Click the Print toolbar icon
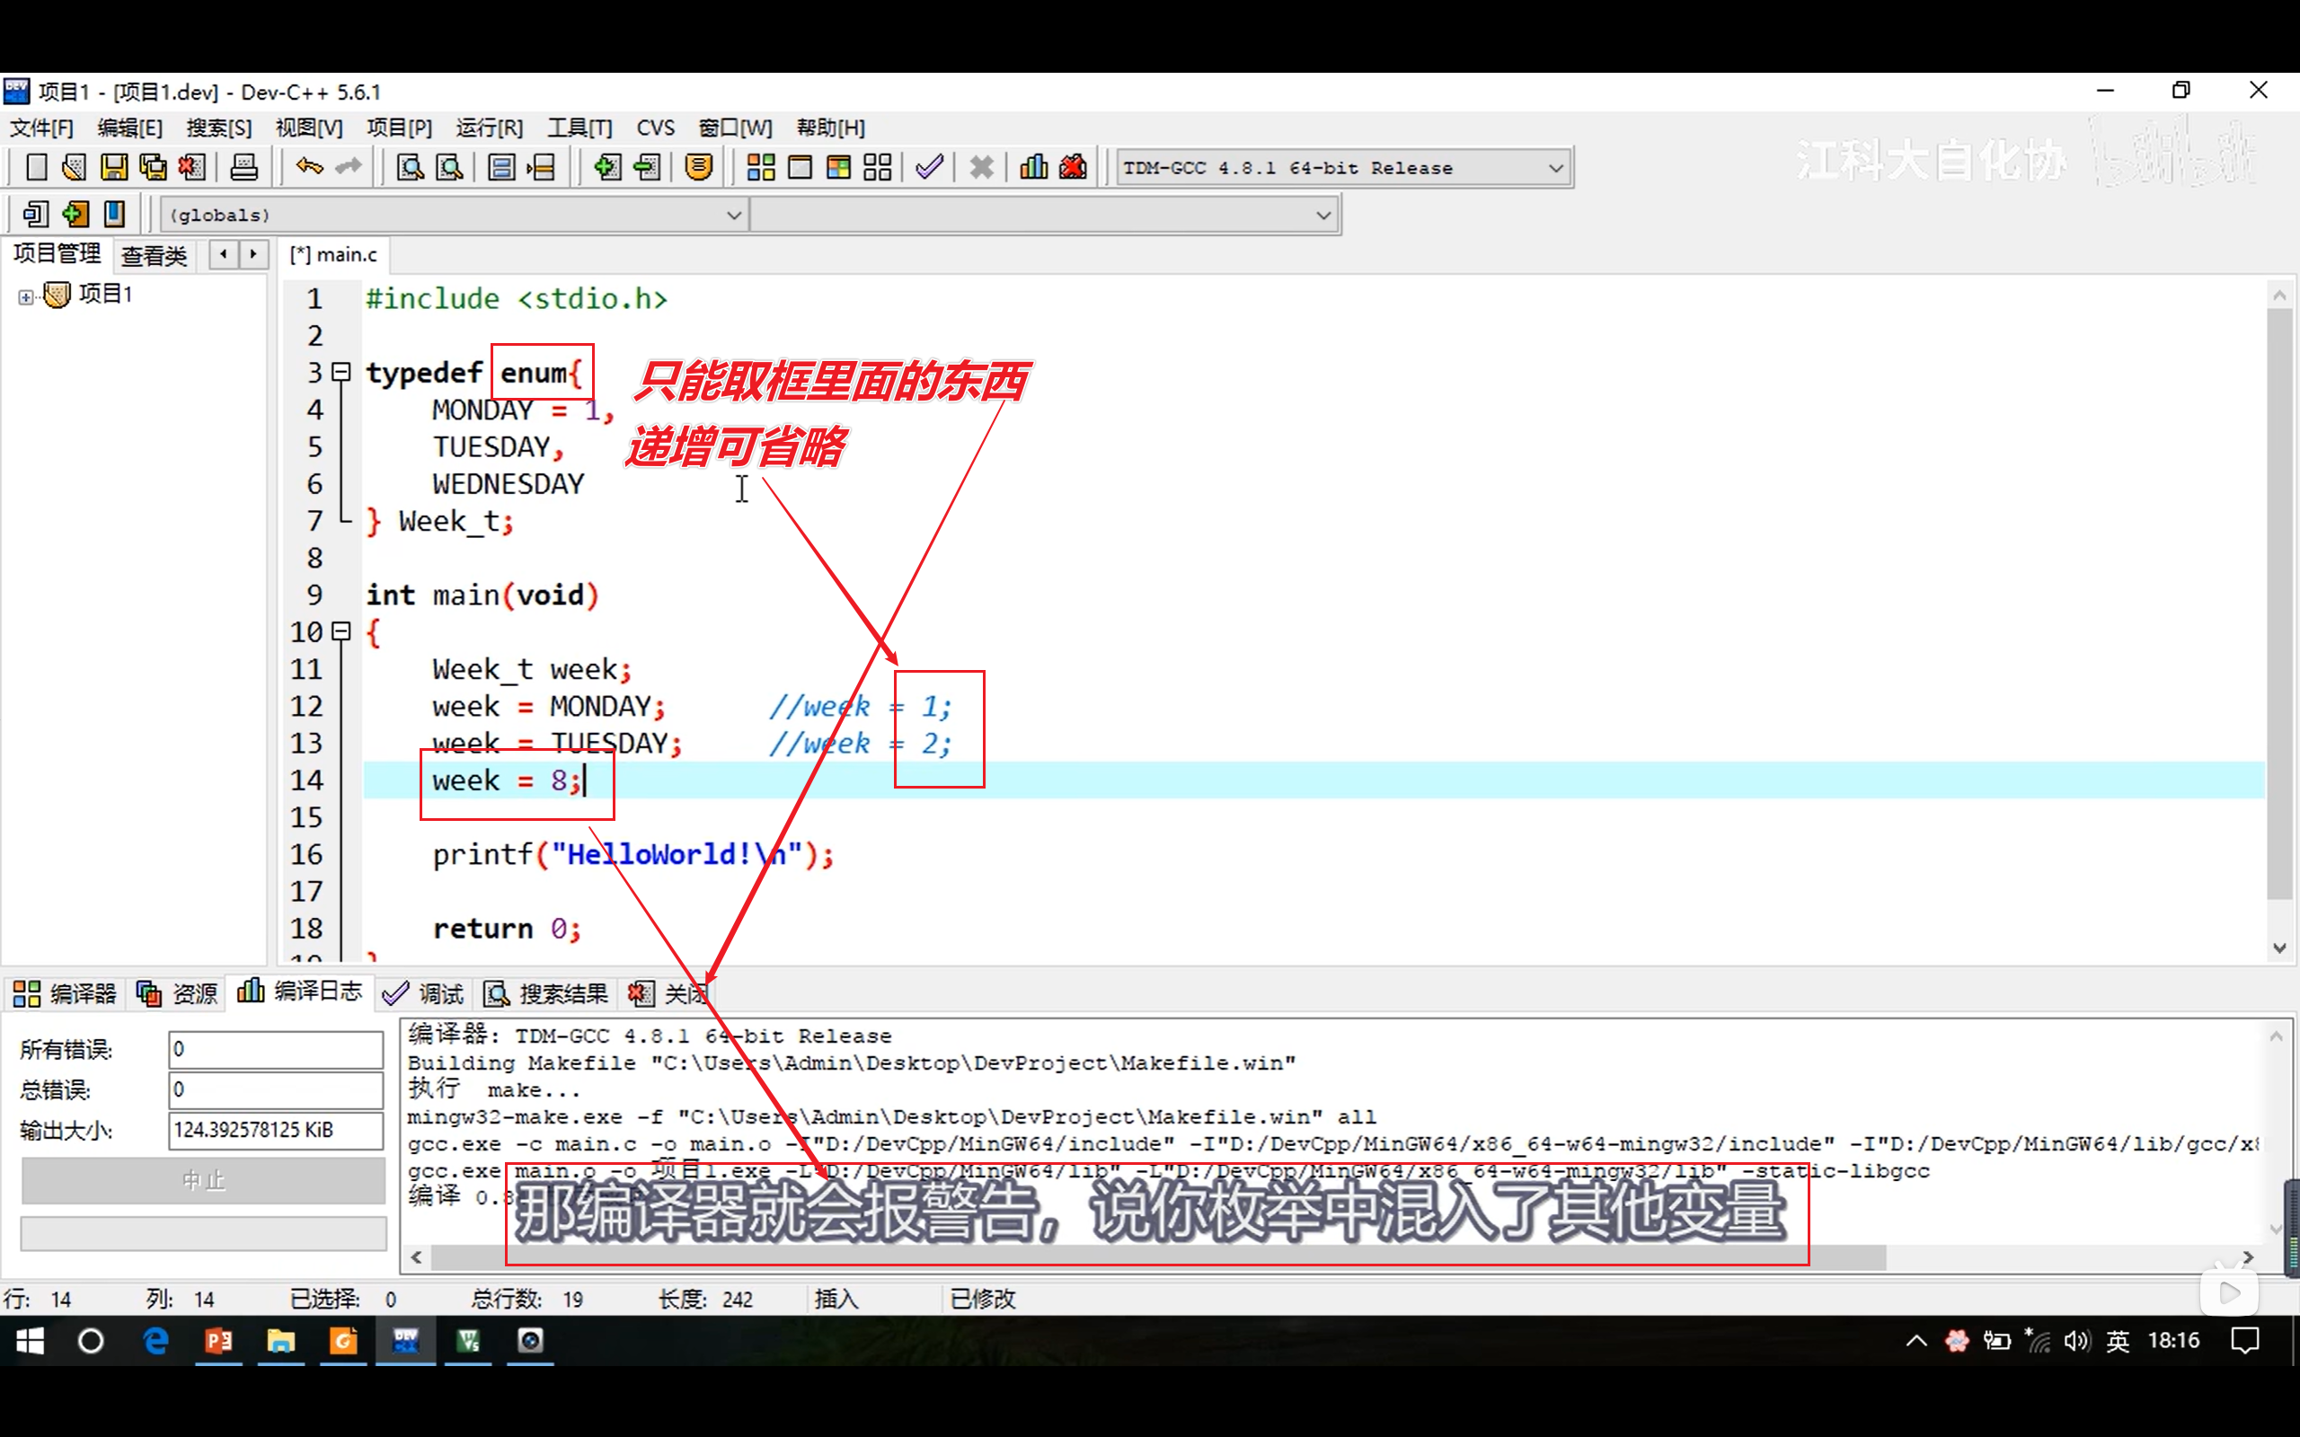The width and height of the screenshot is (2300, 1437). 244,168
